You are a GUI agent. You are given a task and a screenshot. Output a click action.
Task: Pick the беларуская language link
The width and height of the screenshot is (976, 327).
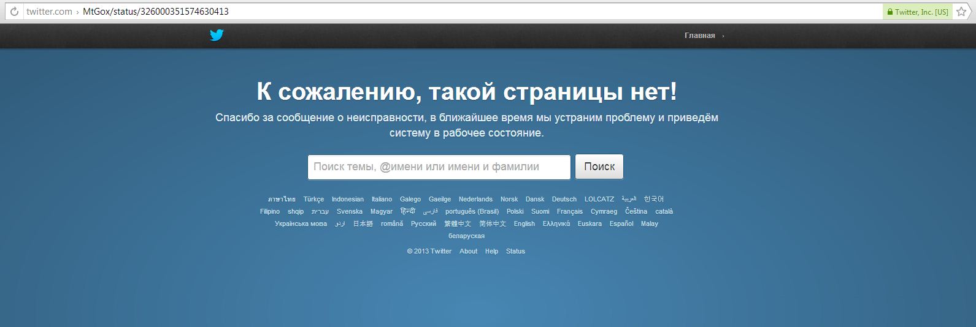pos(467,236)
